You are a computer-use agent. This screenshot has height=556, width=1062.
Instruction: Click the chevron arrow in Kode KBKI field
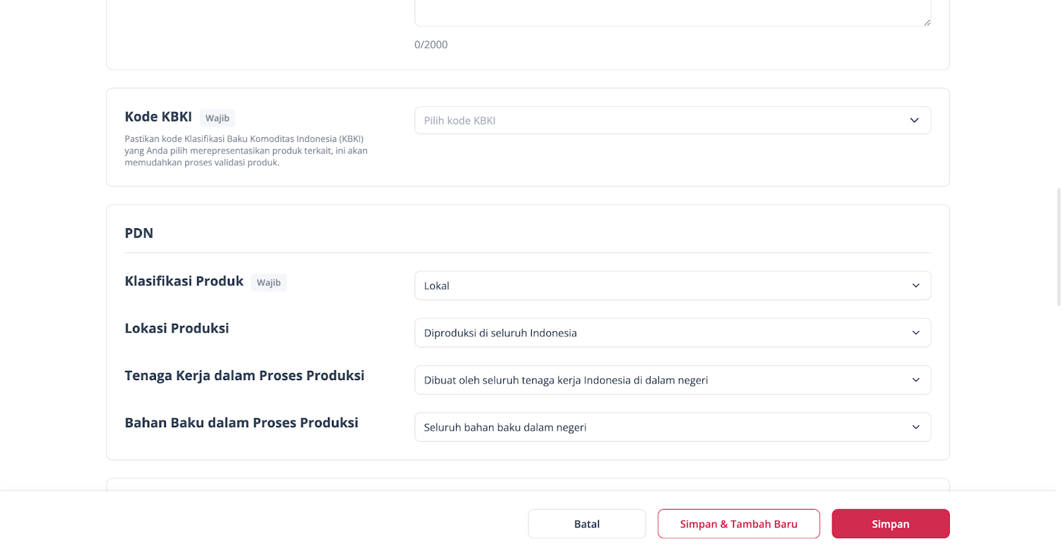(x=914, y=121)
